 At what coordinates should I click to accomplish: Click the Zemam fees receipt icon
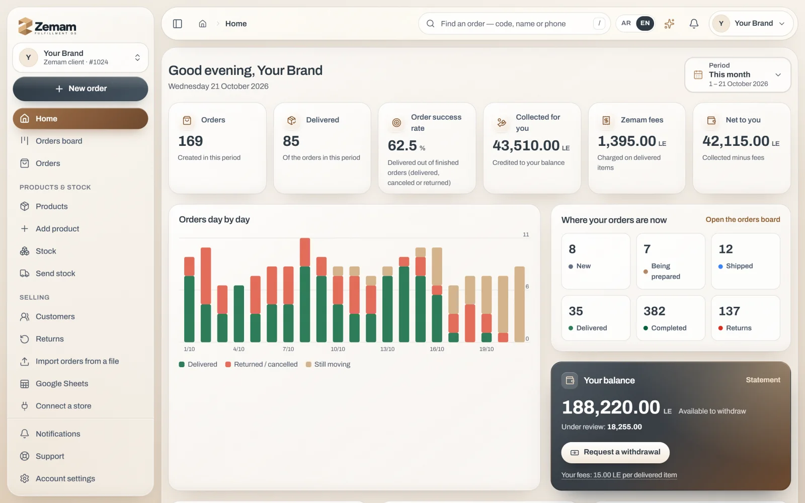click(x=606, y=120)
